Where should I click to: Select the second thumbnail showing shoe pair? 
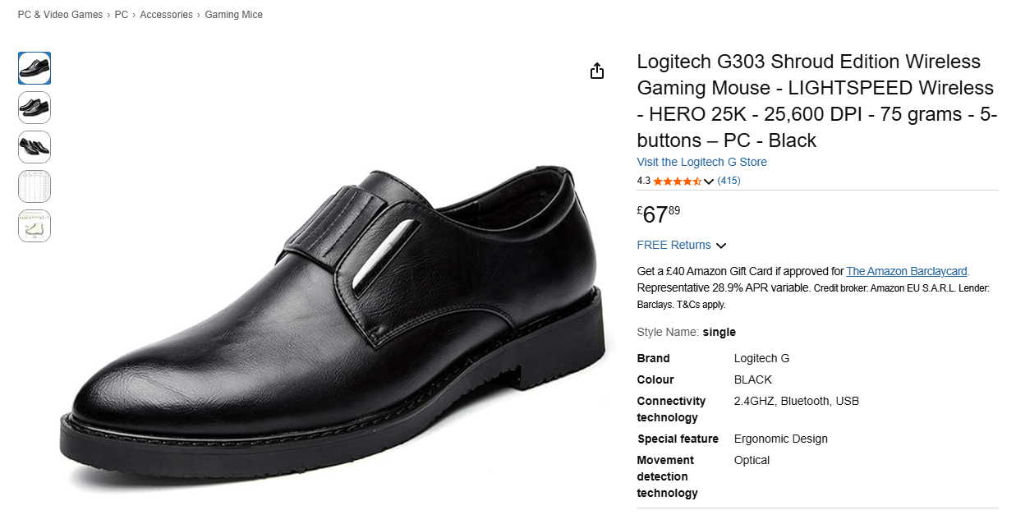[x=34, y=108]
